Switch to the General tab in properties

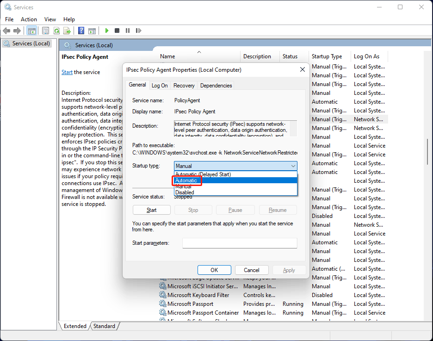pyautogui.click(x=137, y=85)
